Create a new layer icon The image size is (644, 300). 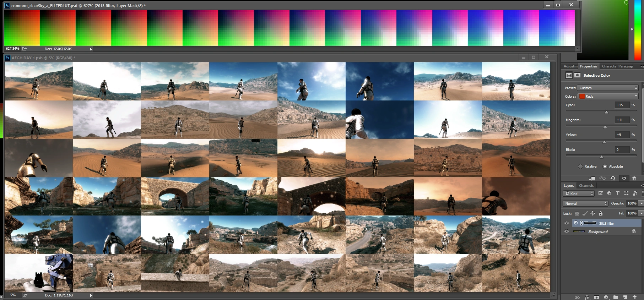[625, 298]
